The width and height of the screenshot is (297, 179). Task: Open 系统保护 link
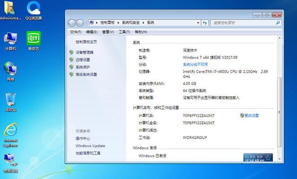pos(83,67)
